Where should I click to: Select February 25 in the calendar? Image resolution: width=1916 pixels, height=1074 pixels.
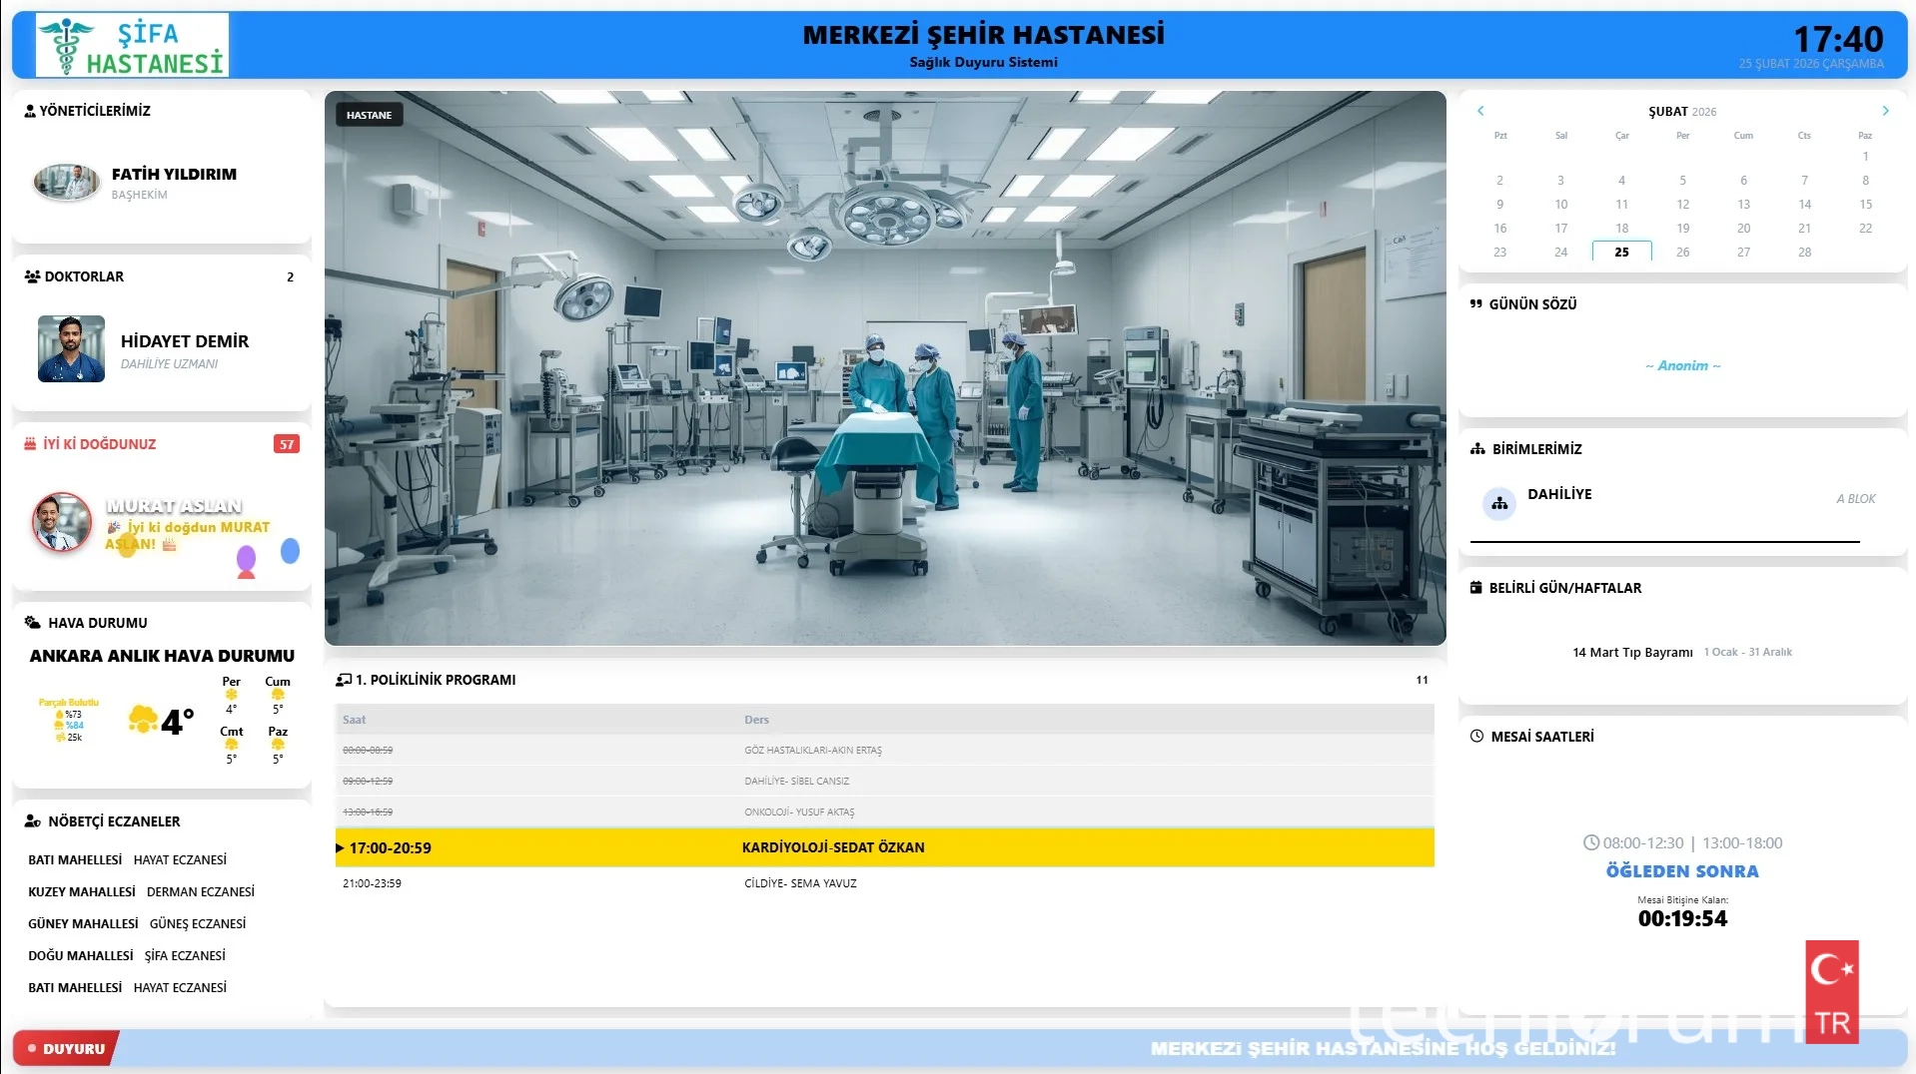click(1621, 253)
